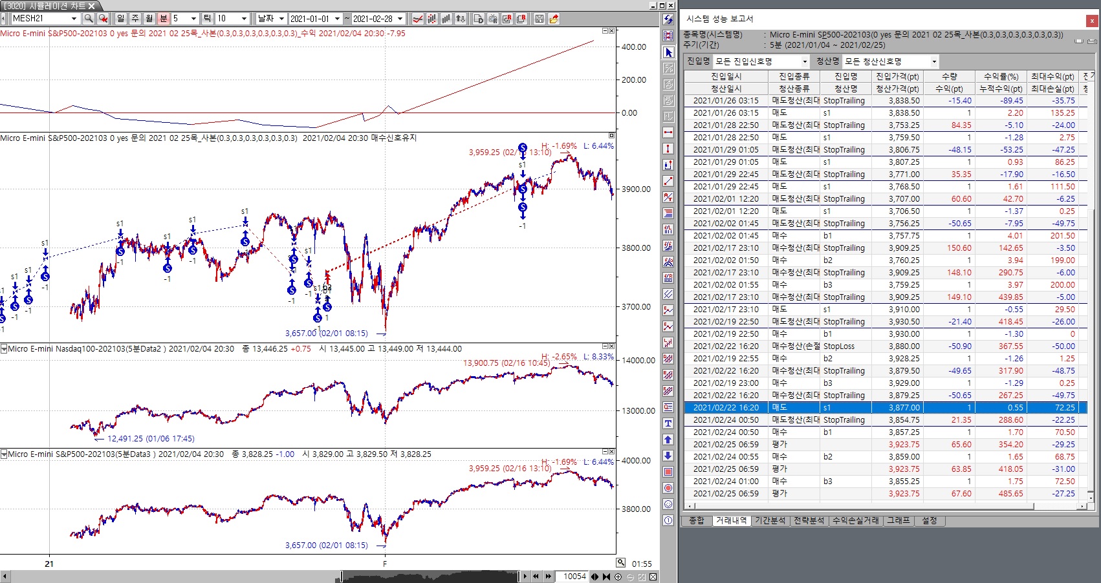Click the save chart floppy disk icon

(x=539, y=19)
